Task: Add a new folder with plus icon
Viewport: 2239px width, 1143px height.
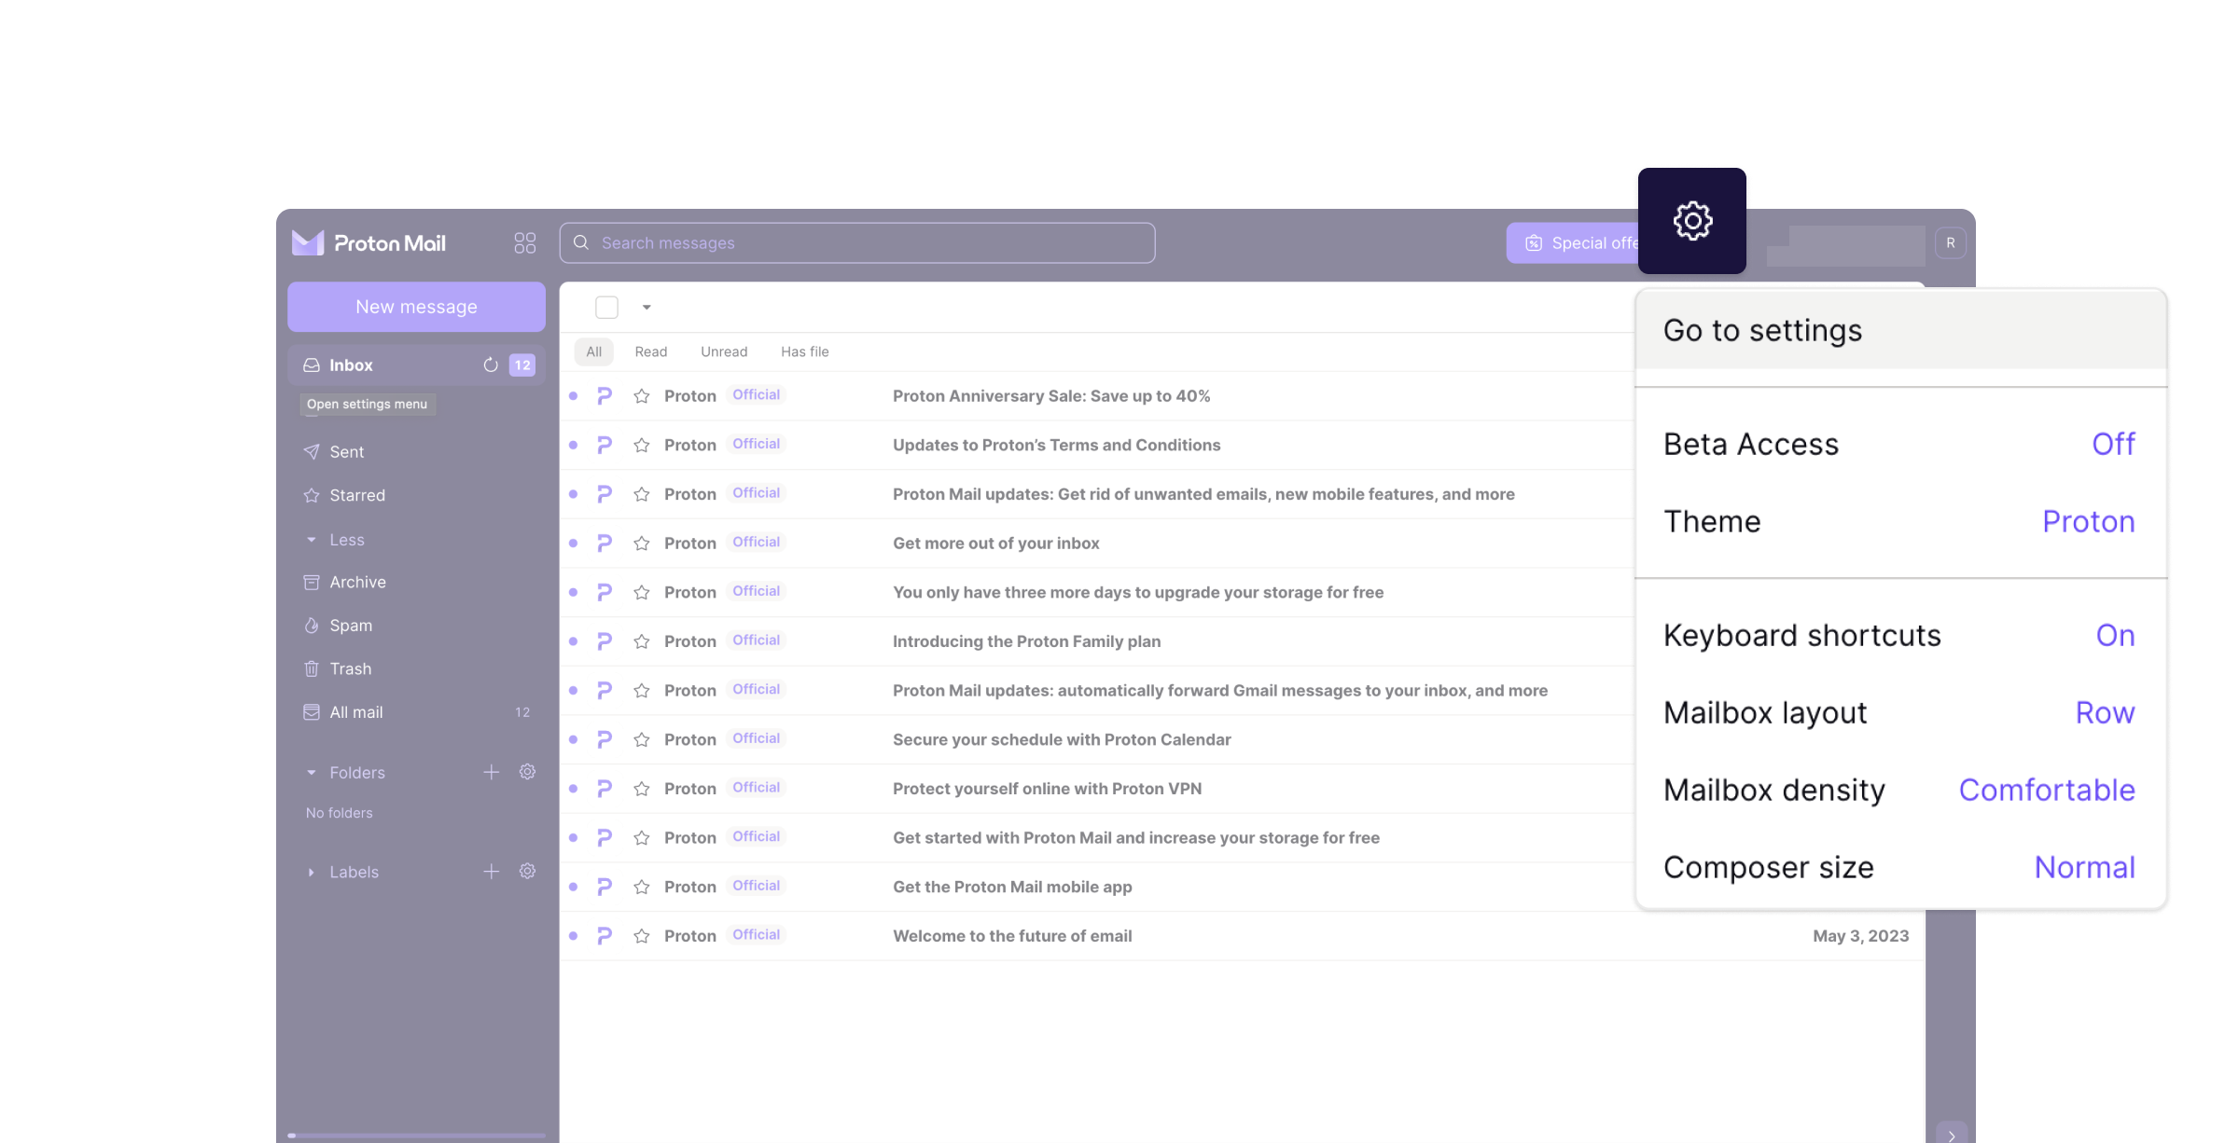Action: click(492, 772)
